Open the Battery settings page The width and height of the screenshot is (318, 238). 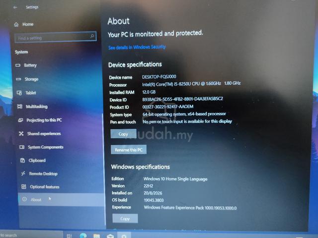click(30, 65)
